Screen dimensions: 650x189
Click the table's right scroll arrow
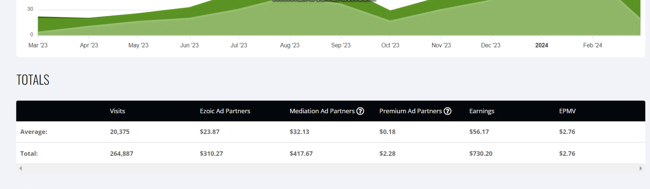(x=641, y=168)
